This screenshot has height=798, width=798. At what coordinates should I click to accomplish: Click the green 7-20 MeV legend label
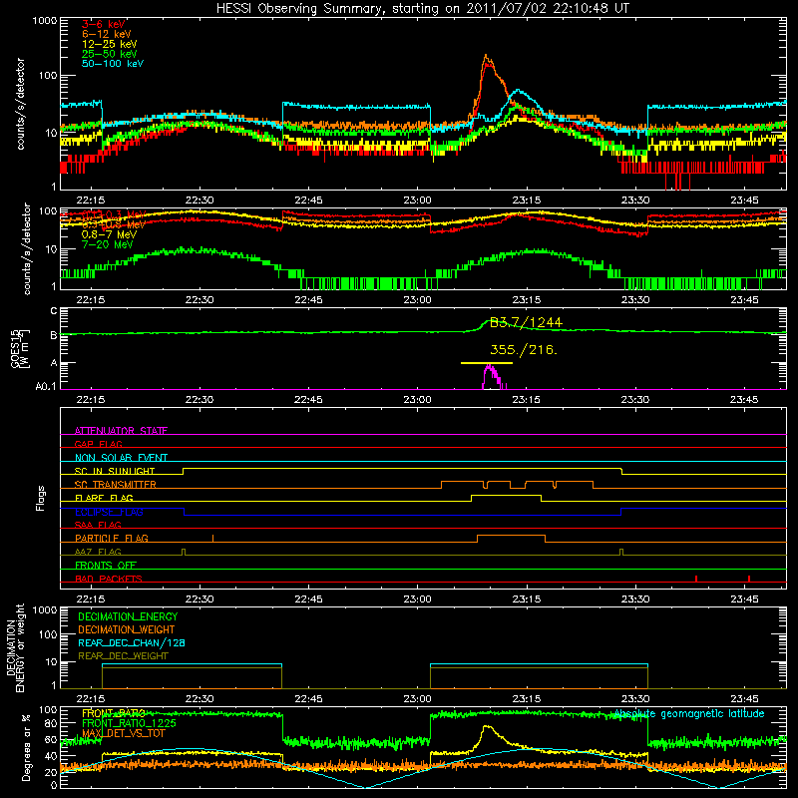click(x=107, y=244)
